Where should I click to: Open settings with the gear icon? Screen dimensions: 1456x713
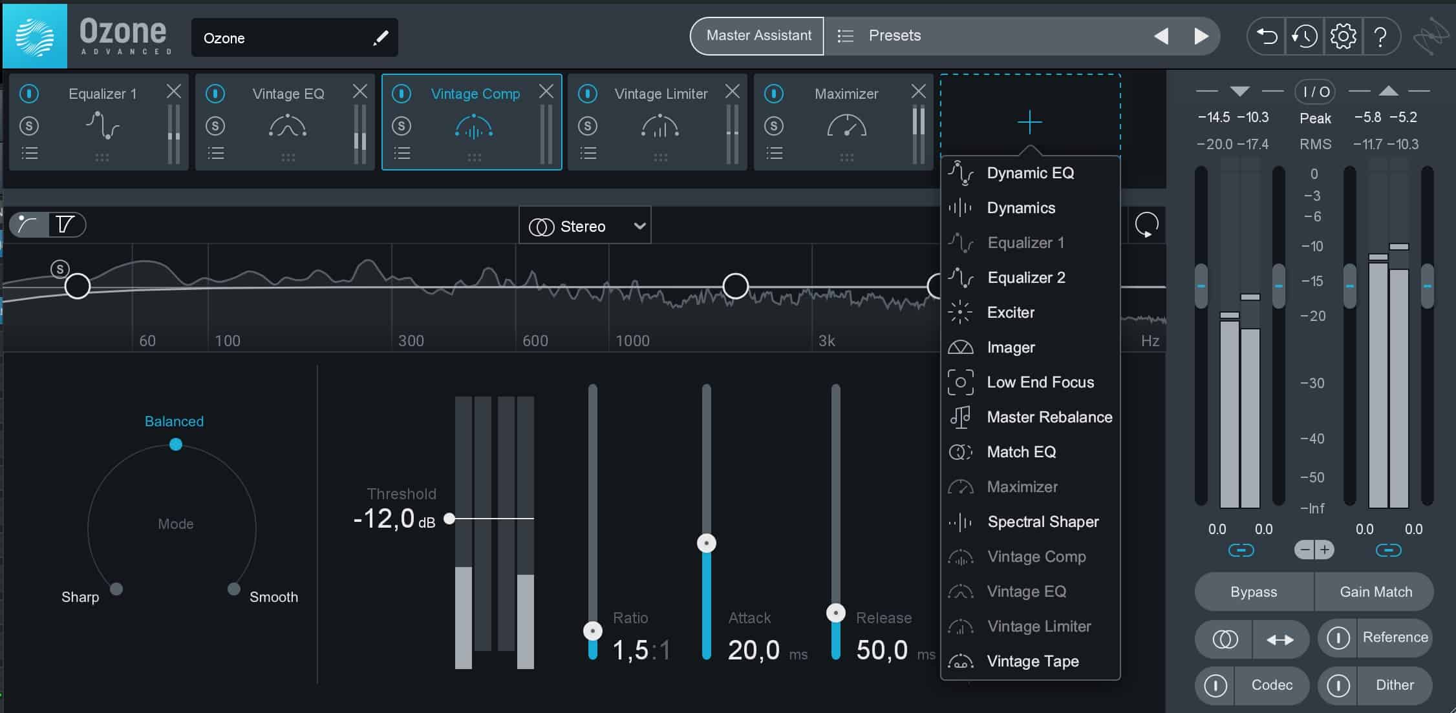coord(1343,36)
